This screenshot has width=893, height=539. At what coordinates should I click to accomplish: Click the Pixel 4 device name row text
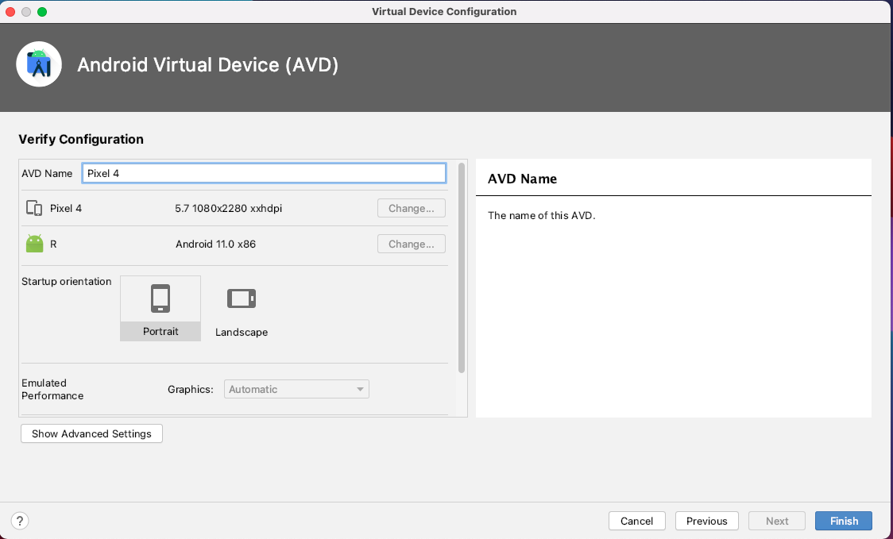pyautogui.click(x=66, y=208)
